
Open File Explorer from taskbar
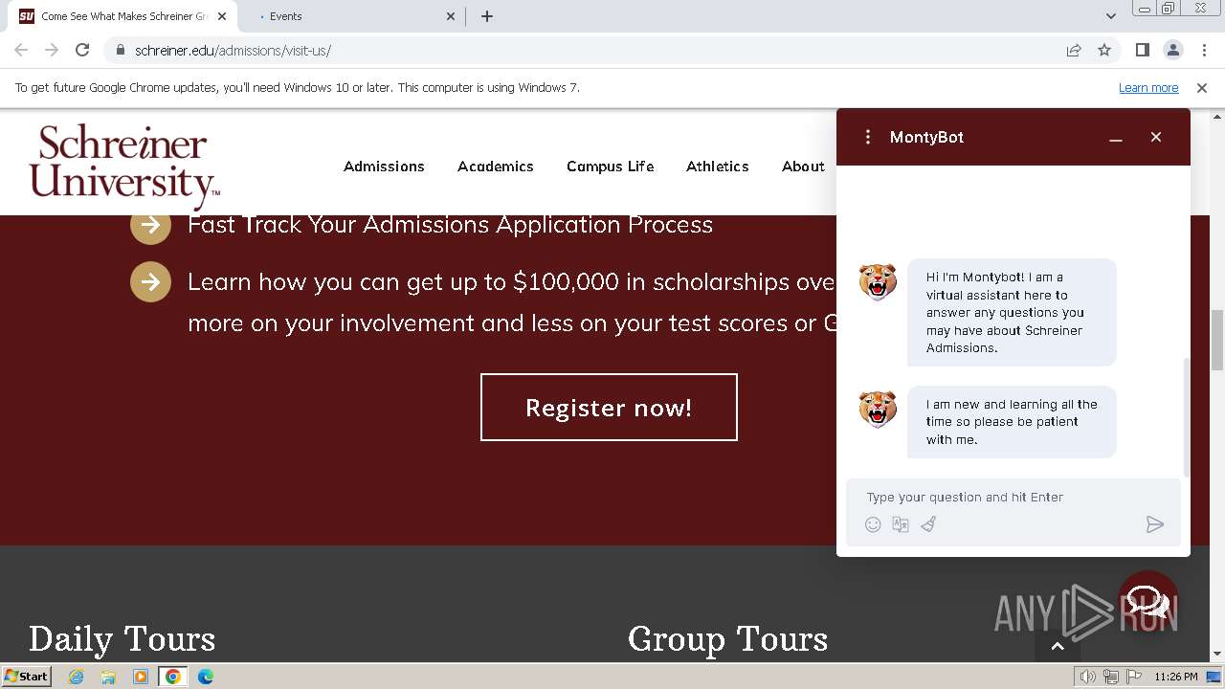pyautogui.click(x=108, y=677)
